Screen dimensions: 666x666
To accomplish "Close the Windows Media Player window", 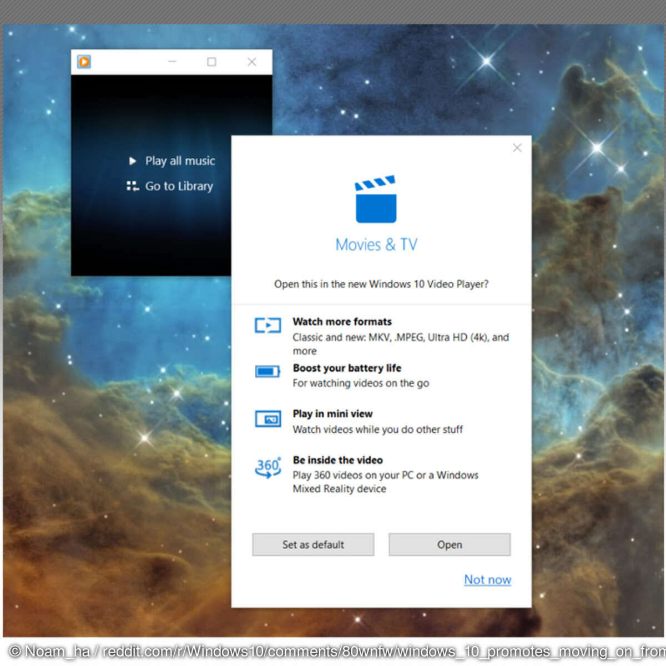I will (251, 62).
